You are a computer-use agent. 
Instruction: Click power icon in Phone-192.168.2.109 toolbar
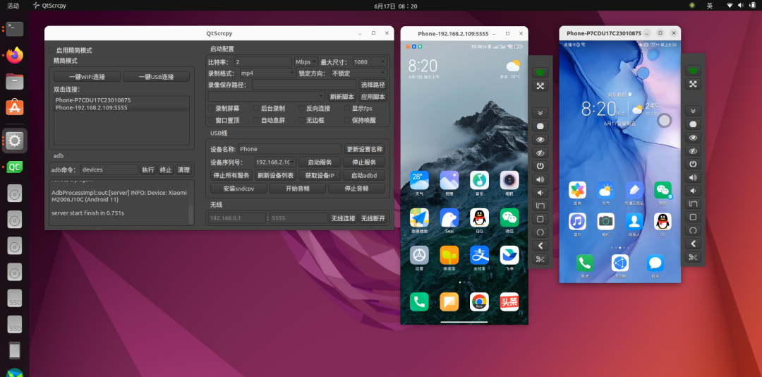[540, 166]
